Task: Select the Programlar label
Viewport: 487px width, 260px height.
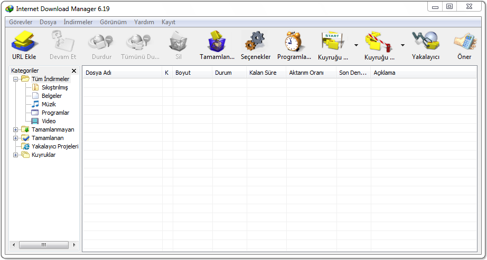Action: tap(55, 113)
